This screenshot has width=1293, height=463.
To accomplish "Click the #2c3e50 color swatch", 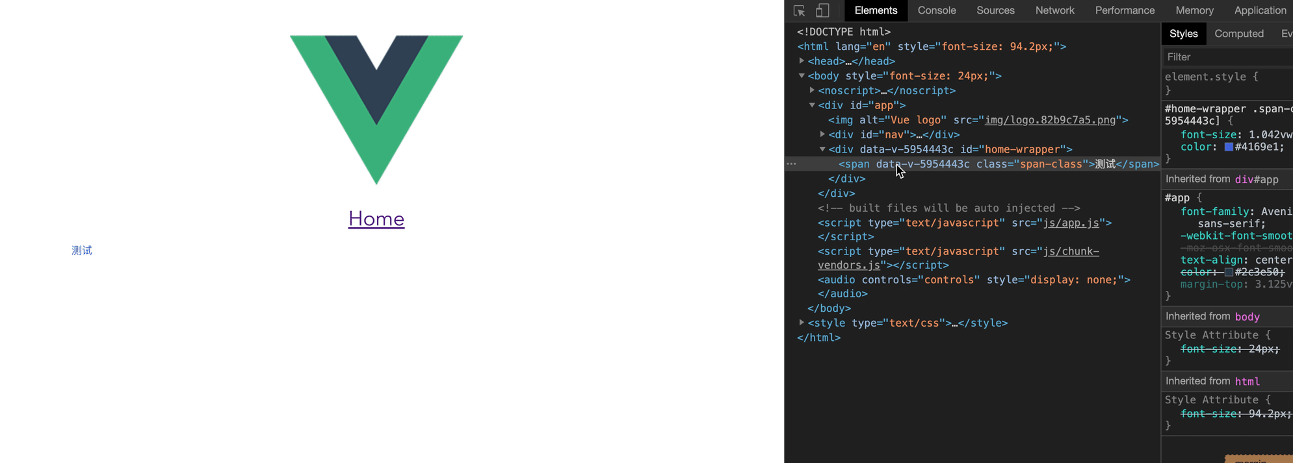I will pos(1229,272).
